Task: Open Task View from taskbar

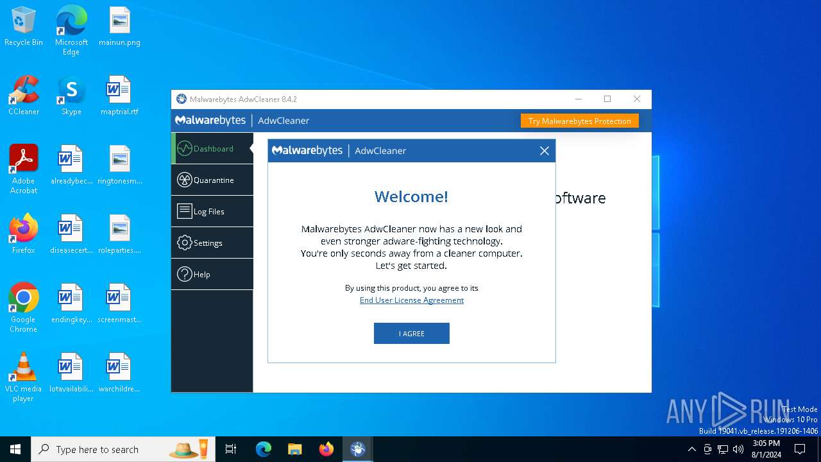Action: point(231,449)
